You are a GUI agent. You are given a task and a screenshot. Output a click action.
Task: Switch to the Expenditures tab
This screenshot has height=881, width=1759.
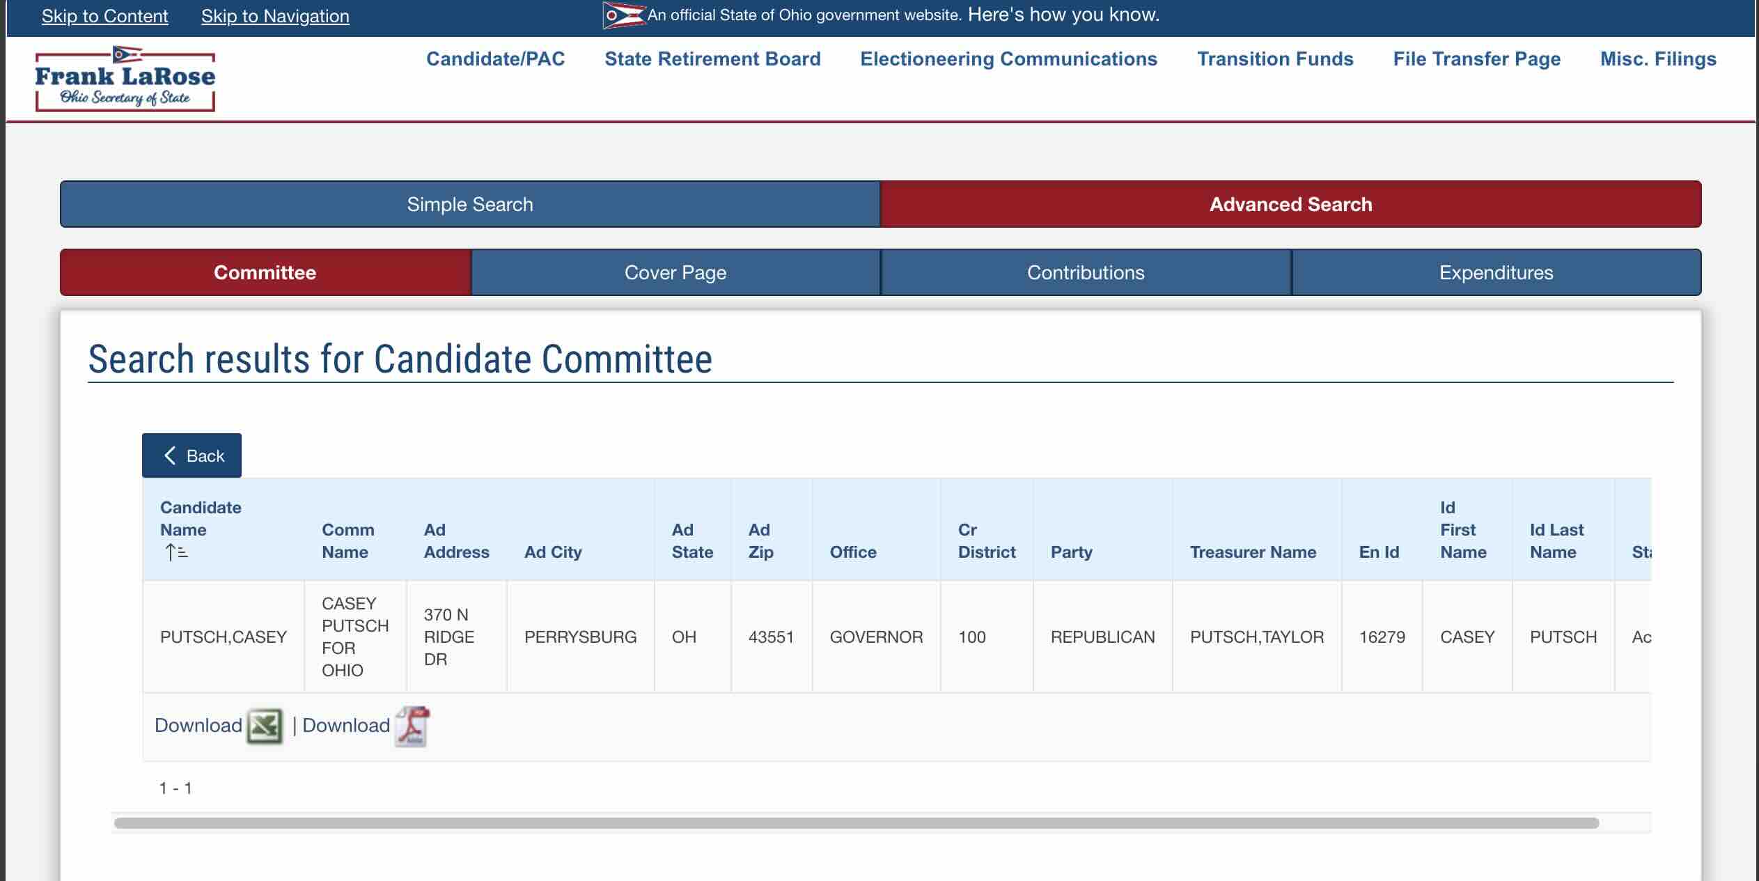(x=1496, y=272)
